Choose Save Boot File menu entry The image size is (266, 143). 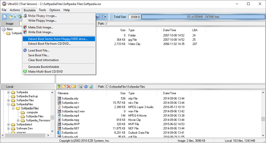(x=59, y=55)
